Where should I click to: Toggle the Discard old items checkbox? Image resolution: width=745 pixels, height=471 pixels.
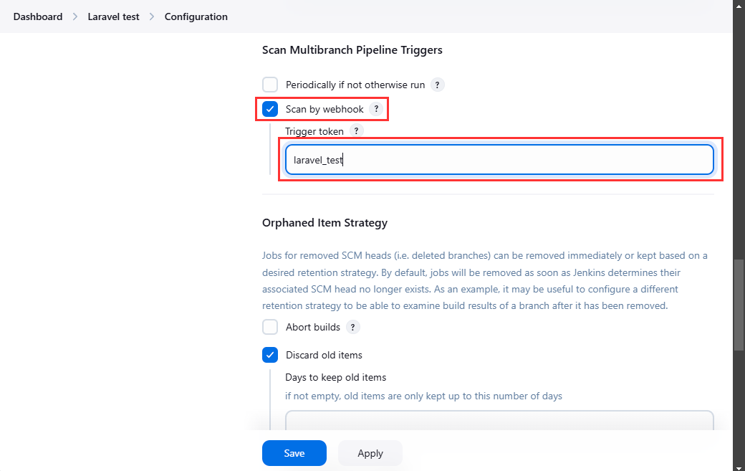(x=270, y=355)
